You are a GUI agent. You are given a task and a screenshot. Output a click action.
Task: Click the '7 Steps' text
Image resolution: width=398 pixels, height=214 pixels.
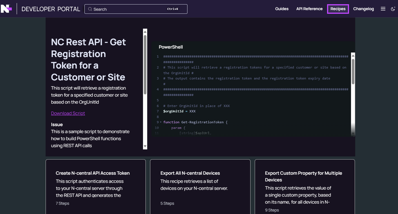click(62, 203)
